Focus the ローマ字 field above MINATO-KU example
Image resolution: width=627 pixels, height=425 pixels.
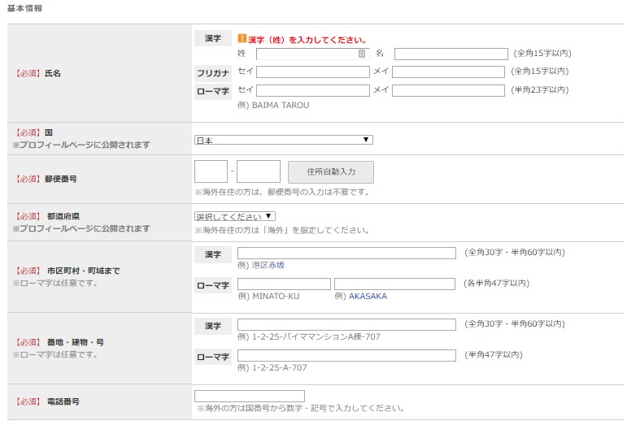click(x=284, y=284)
